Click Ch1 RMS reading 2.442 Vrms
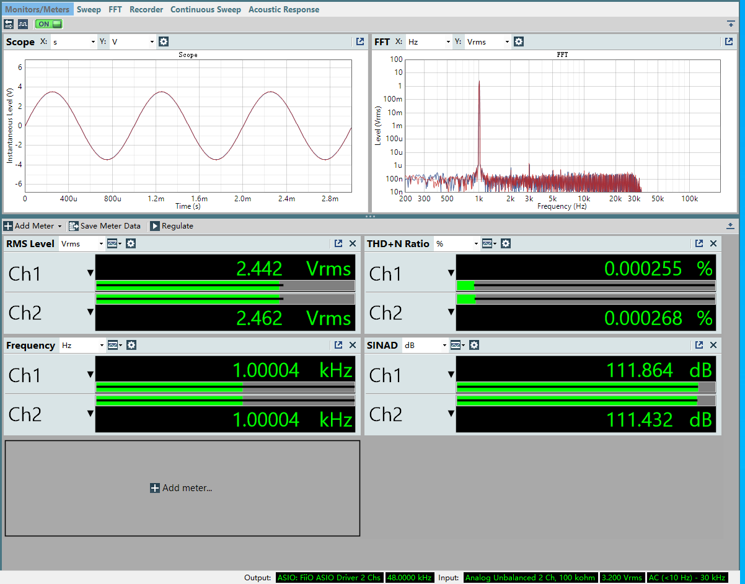 tap(294, 268)
